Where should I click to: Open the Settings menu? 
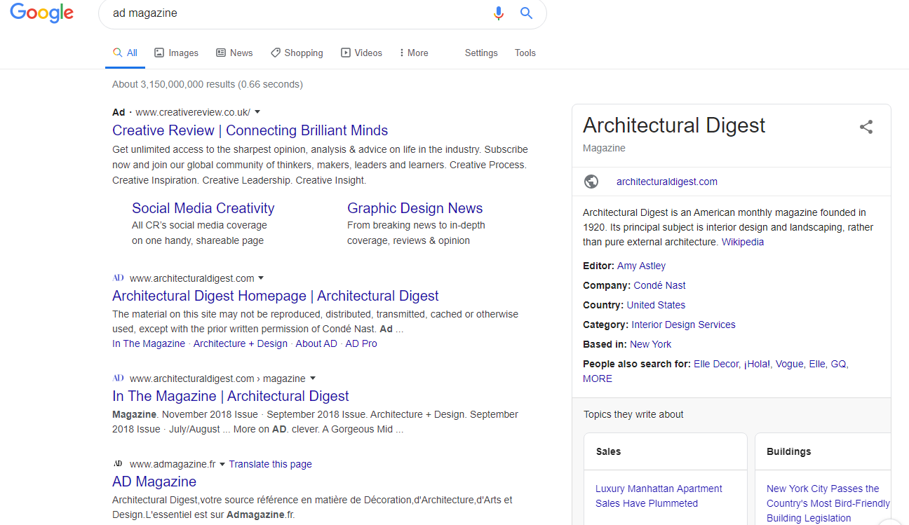[481, 53]
